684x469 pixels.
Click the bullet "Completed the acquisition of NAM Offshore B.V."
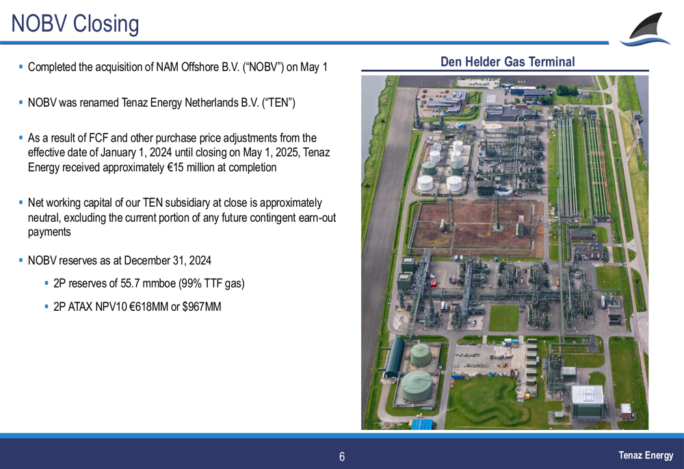click(x=178, y=67)
